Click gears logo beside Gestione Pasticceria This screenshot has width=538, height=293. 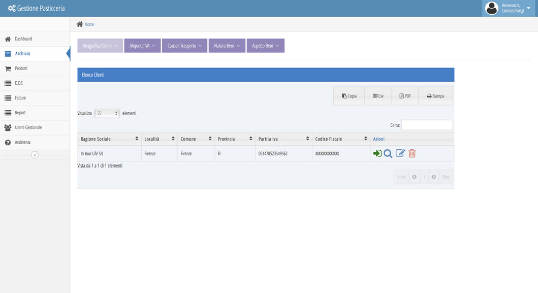tap(11, 8)
